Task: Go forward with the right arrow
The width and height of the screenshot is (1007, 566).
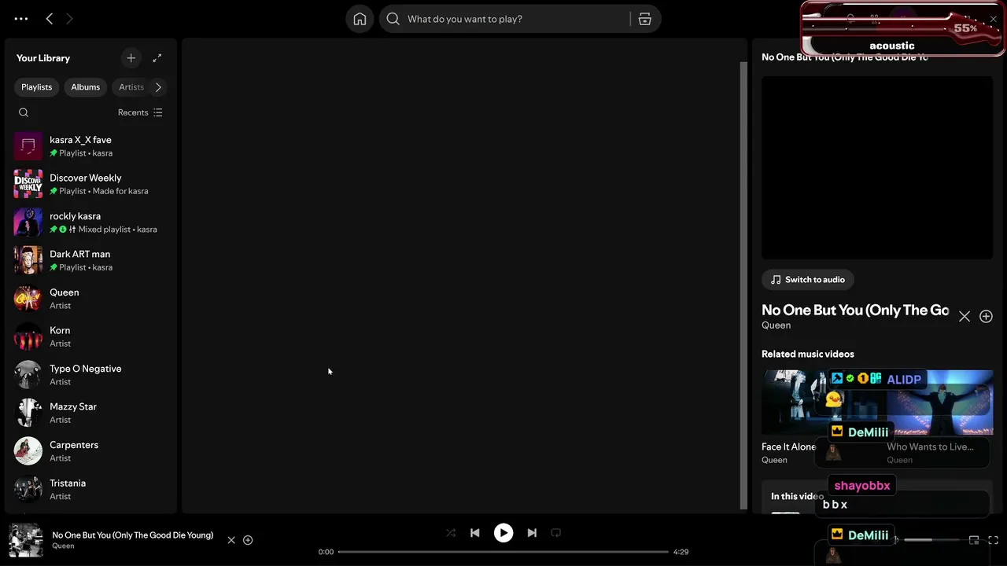Action: pyautogui.click(x=69, y=19)
